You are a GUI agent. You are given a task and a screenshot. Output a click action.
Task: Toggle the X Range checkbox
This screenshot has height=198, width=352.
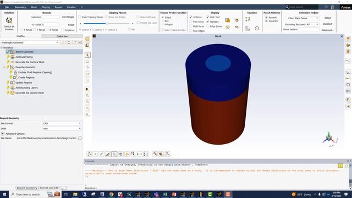click(21, 30)
